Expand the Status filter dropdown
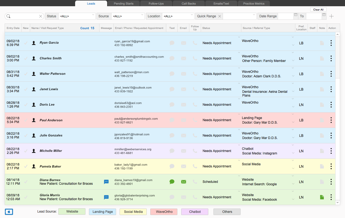The width and height of the screenshot is (345, 218). [77, 16]
